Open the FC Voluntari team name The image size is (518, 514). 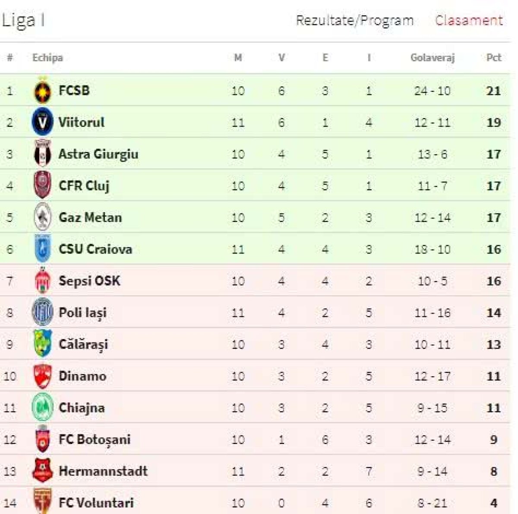(96, 503)
